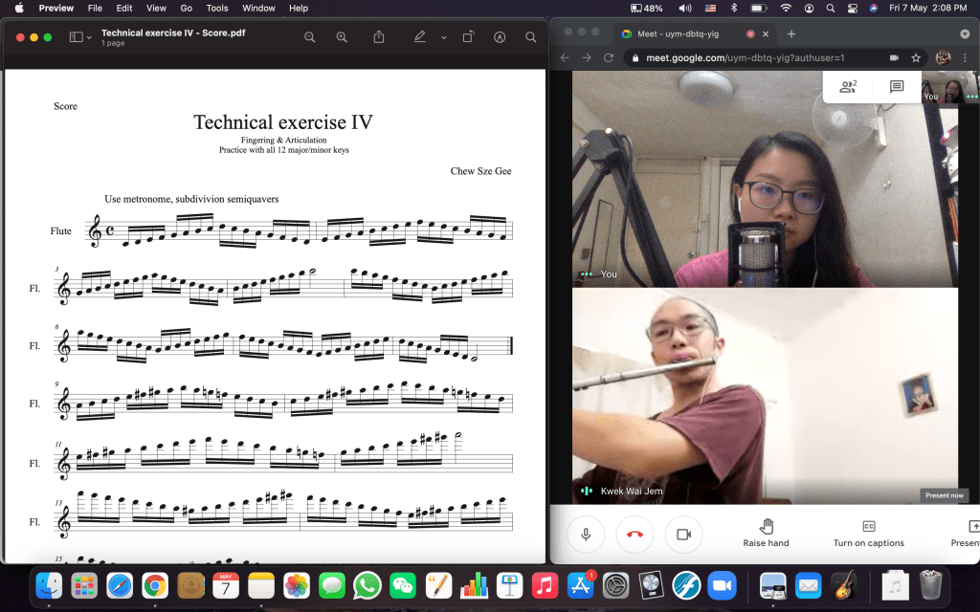Zoom out the PDF in Preview
Image resolution: width=980 pixels, height=612 pixels.
click(309, 37)
